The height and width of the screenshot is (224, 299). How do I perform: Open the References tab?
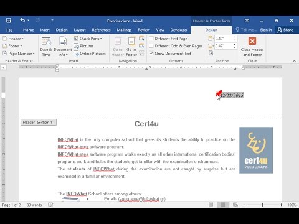tap(101, 30)
